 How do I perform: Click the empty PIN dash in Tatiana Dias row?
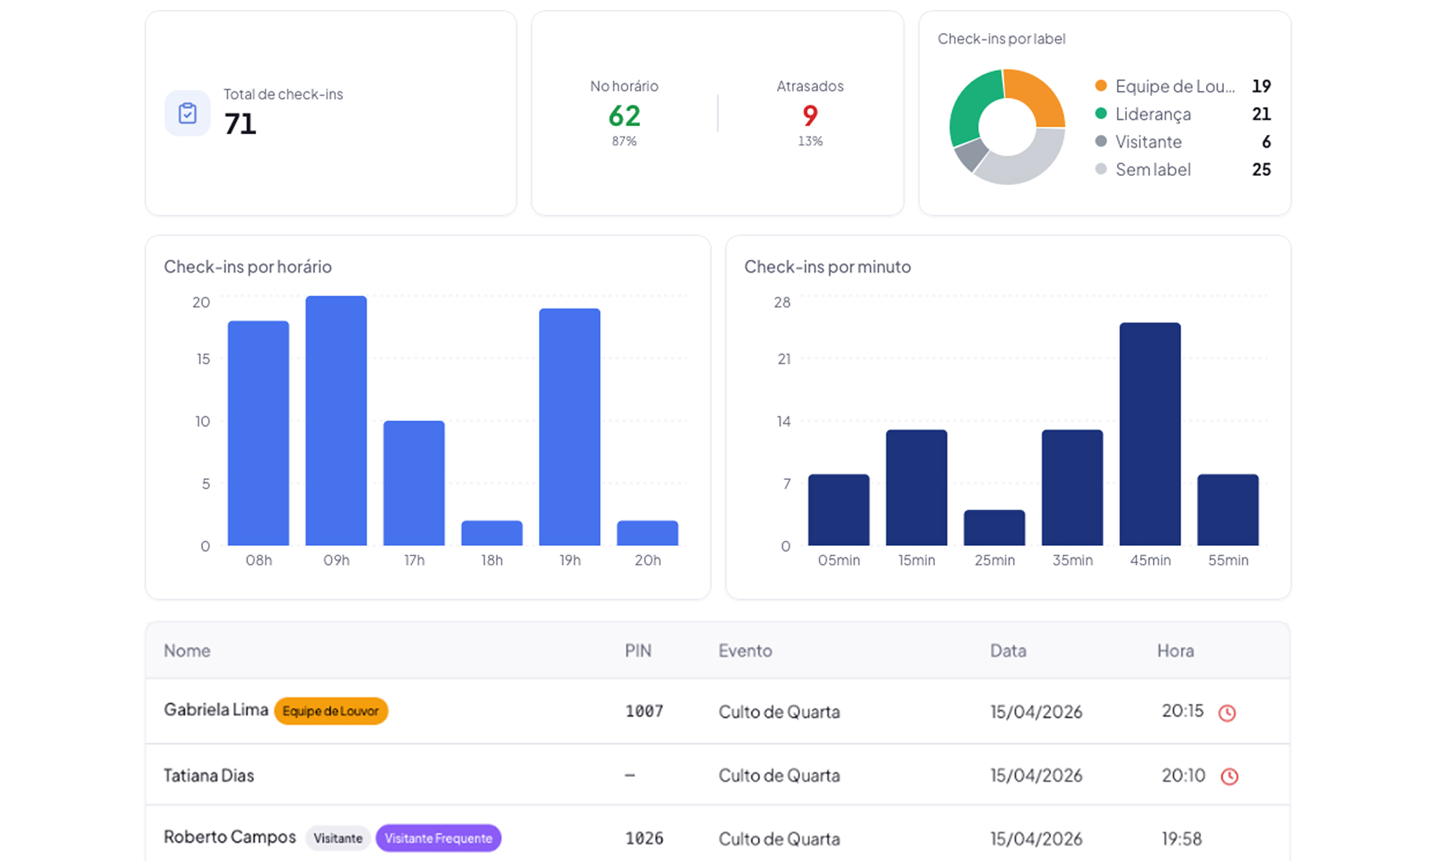click(x=630, y=776)
